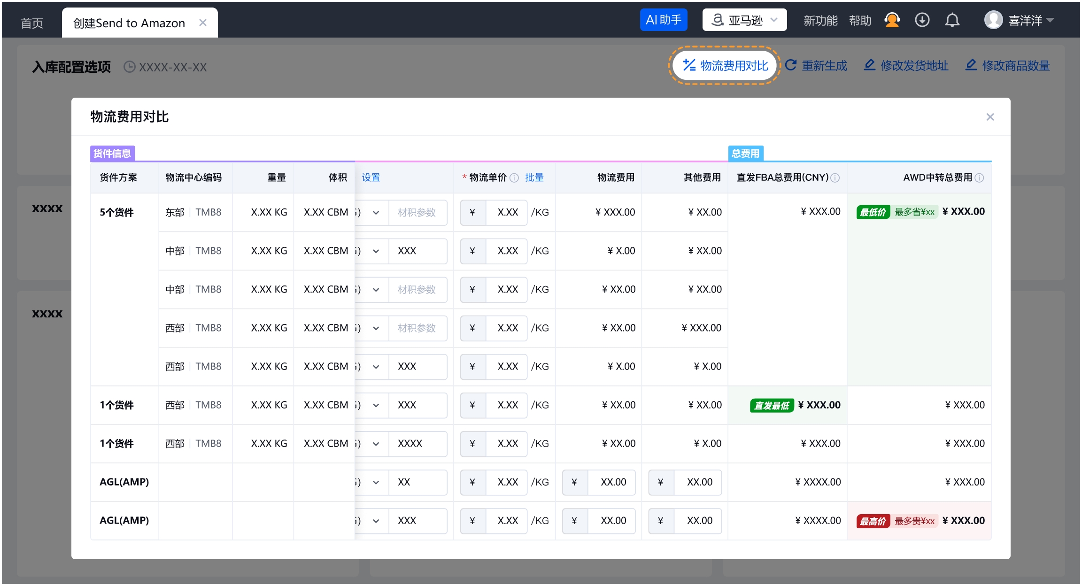The width and height of the screenshot is (1082, 586).
Task: Open the 新功能 menu item
Action: point(820,20)
